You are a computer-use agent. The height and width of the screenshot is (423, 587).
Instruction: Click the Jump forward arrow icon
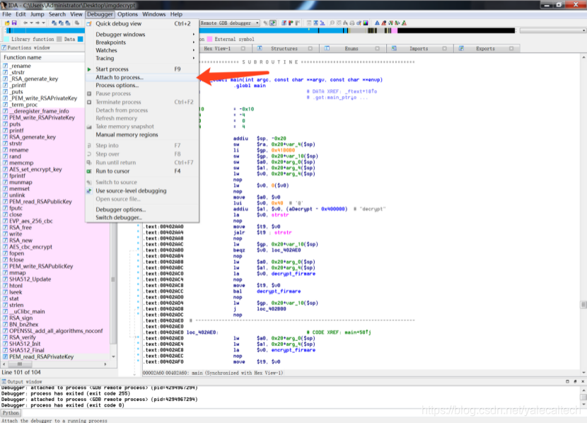coord(37,23)
